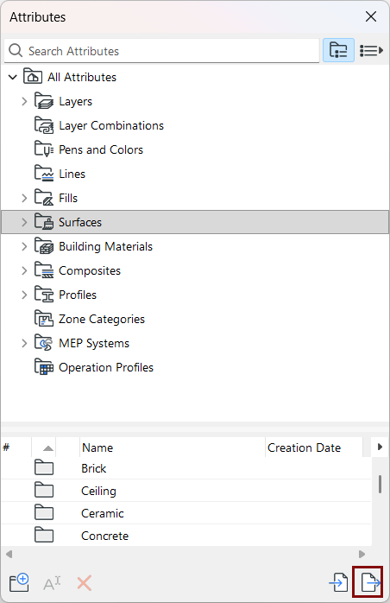Screen dimensions: 390x603
Task: Click the magnifier search icon
Action: (16, 50)
